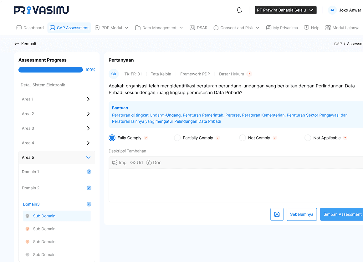The image size is (363, 262).
Task: Open PT Prawira Bahagia Selalu dropdown
Action: pos(285,10)
